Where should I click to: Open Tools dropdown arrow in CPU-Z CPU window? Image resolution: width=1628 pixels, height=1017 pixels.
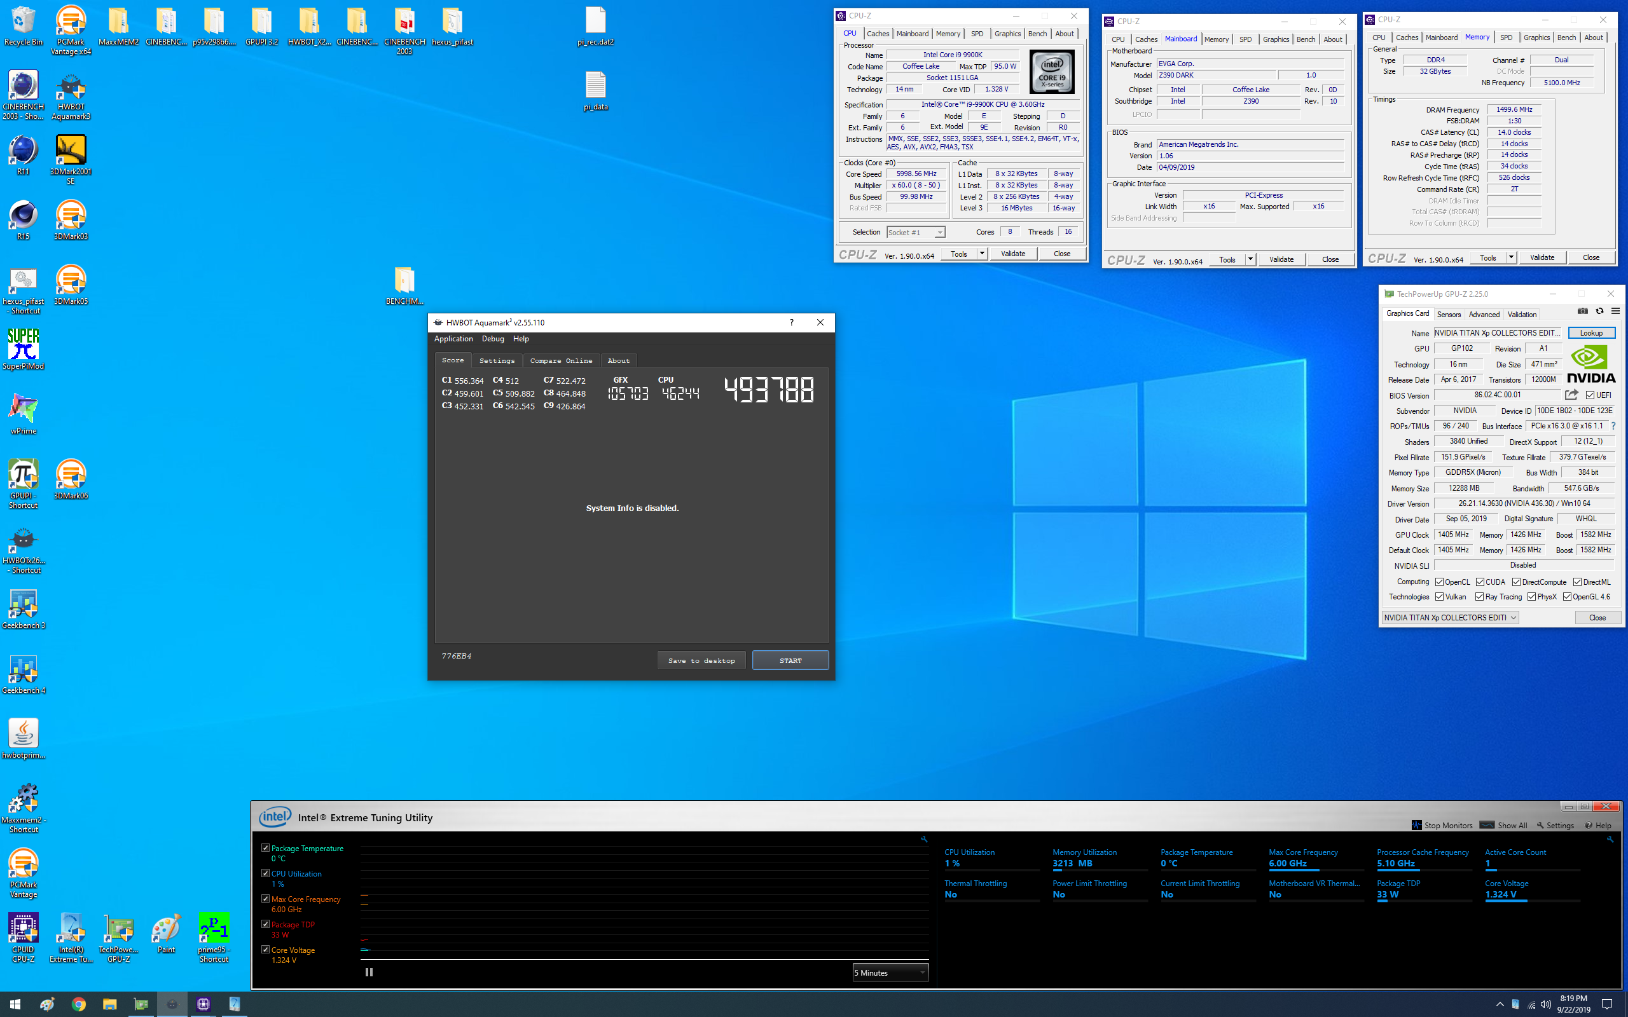(x=981, y=254)
